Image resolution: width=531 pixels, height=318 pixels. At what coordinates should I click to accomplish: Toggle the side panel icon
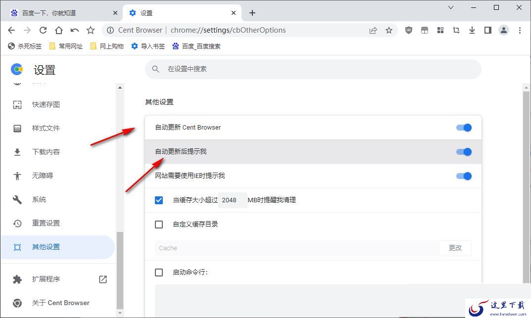click(x=487, y=30)
